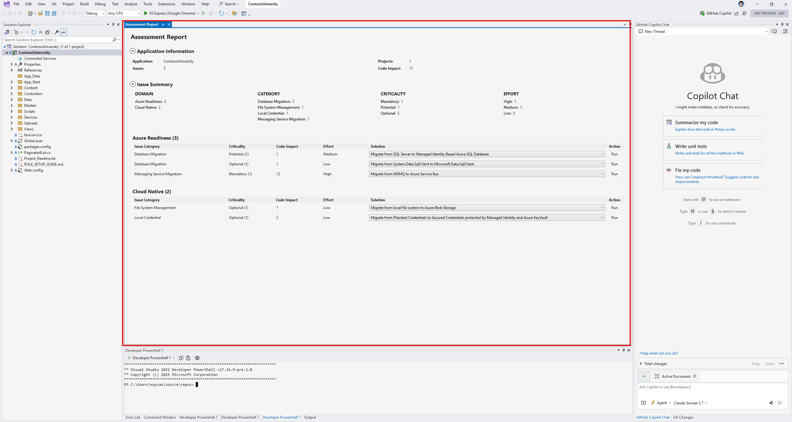Open the Analyze menu
792x422 pixels.
pyautogui.click(x=131, y=4)
